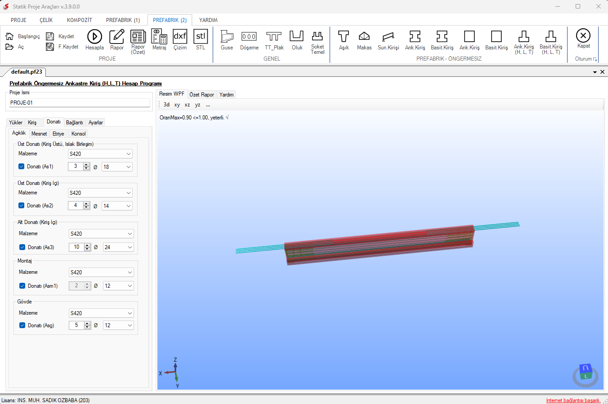Viewport: 608px width, 404px height.
Task: Open the Rapor report icon
Action: 117,40
